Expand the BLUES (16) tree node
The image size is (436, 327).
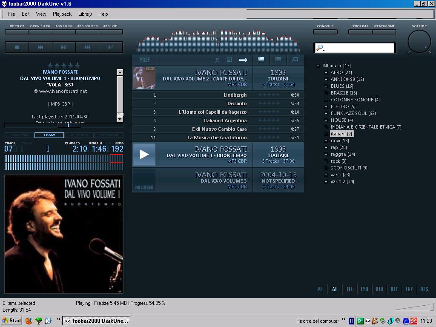tap(326, 86)
